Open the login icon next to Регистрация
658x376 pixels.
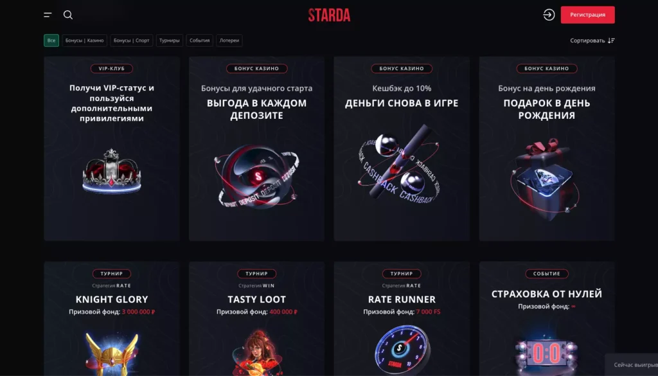point(548,14)
